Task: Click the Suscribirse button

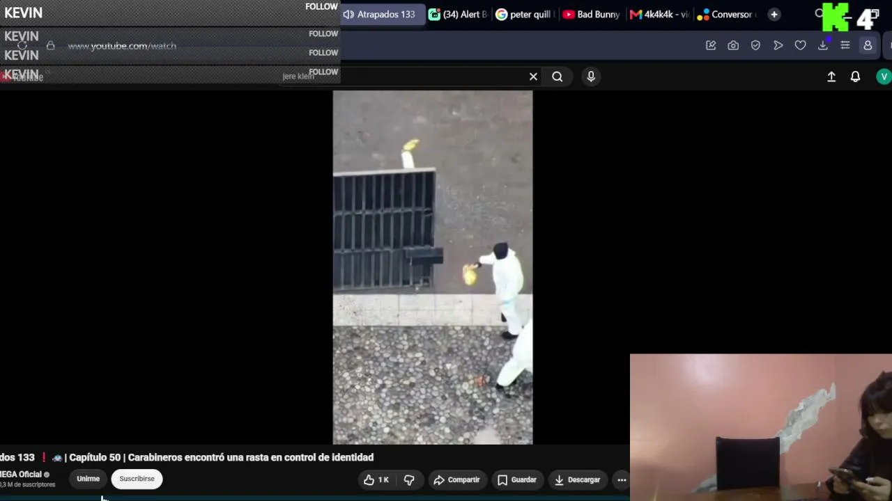Action: click(x=137, y=479)
